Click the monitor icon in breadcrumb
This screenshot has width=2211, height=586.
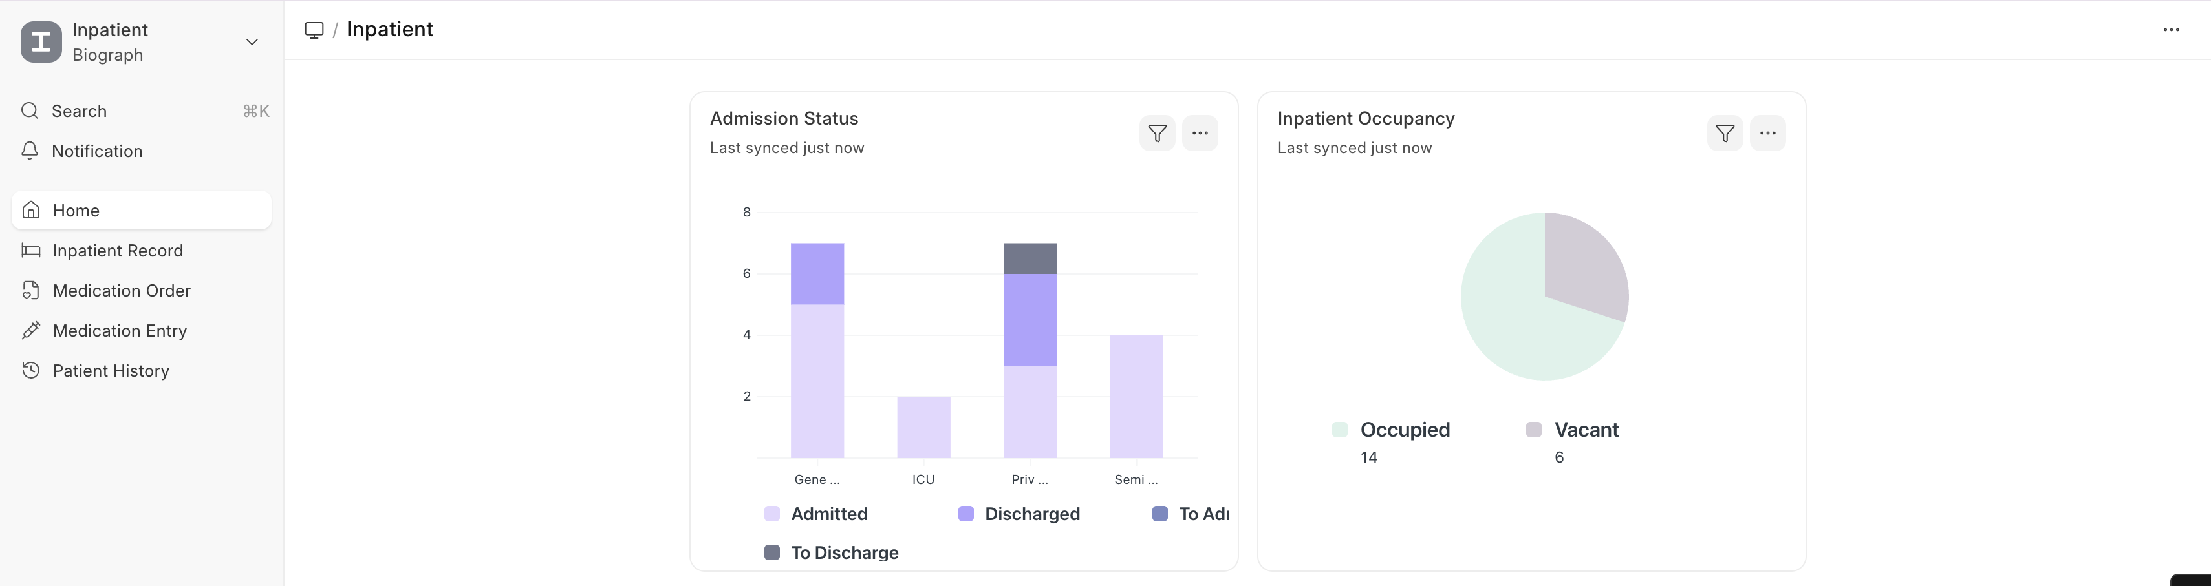pos(314,30)
